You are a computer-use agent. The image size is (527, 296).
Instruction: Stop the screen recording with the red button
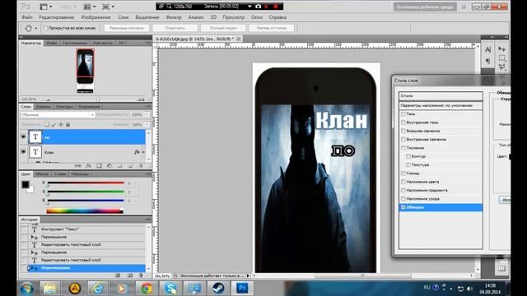[x=276, y=7]
